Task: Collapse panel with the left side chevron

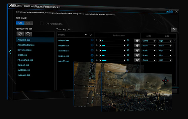Action: pos(10,52)
